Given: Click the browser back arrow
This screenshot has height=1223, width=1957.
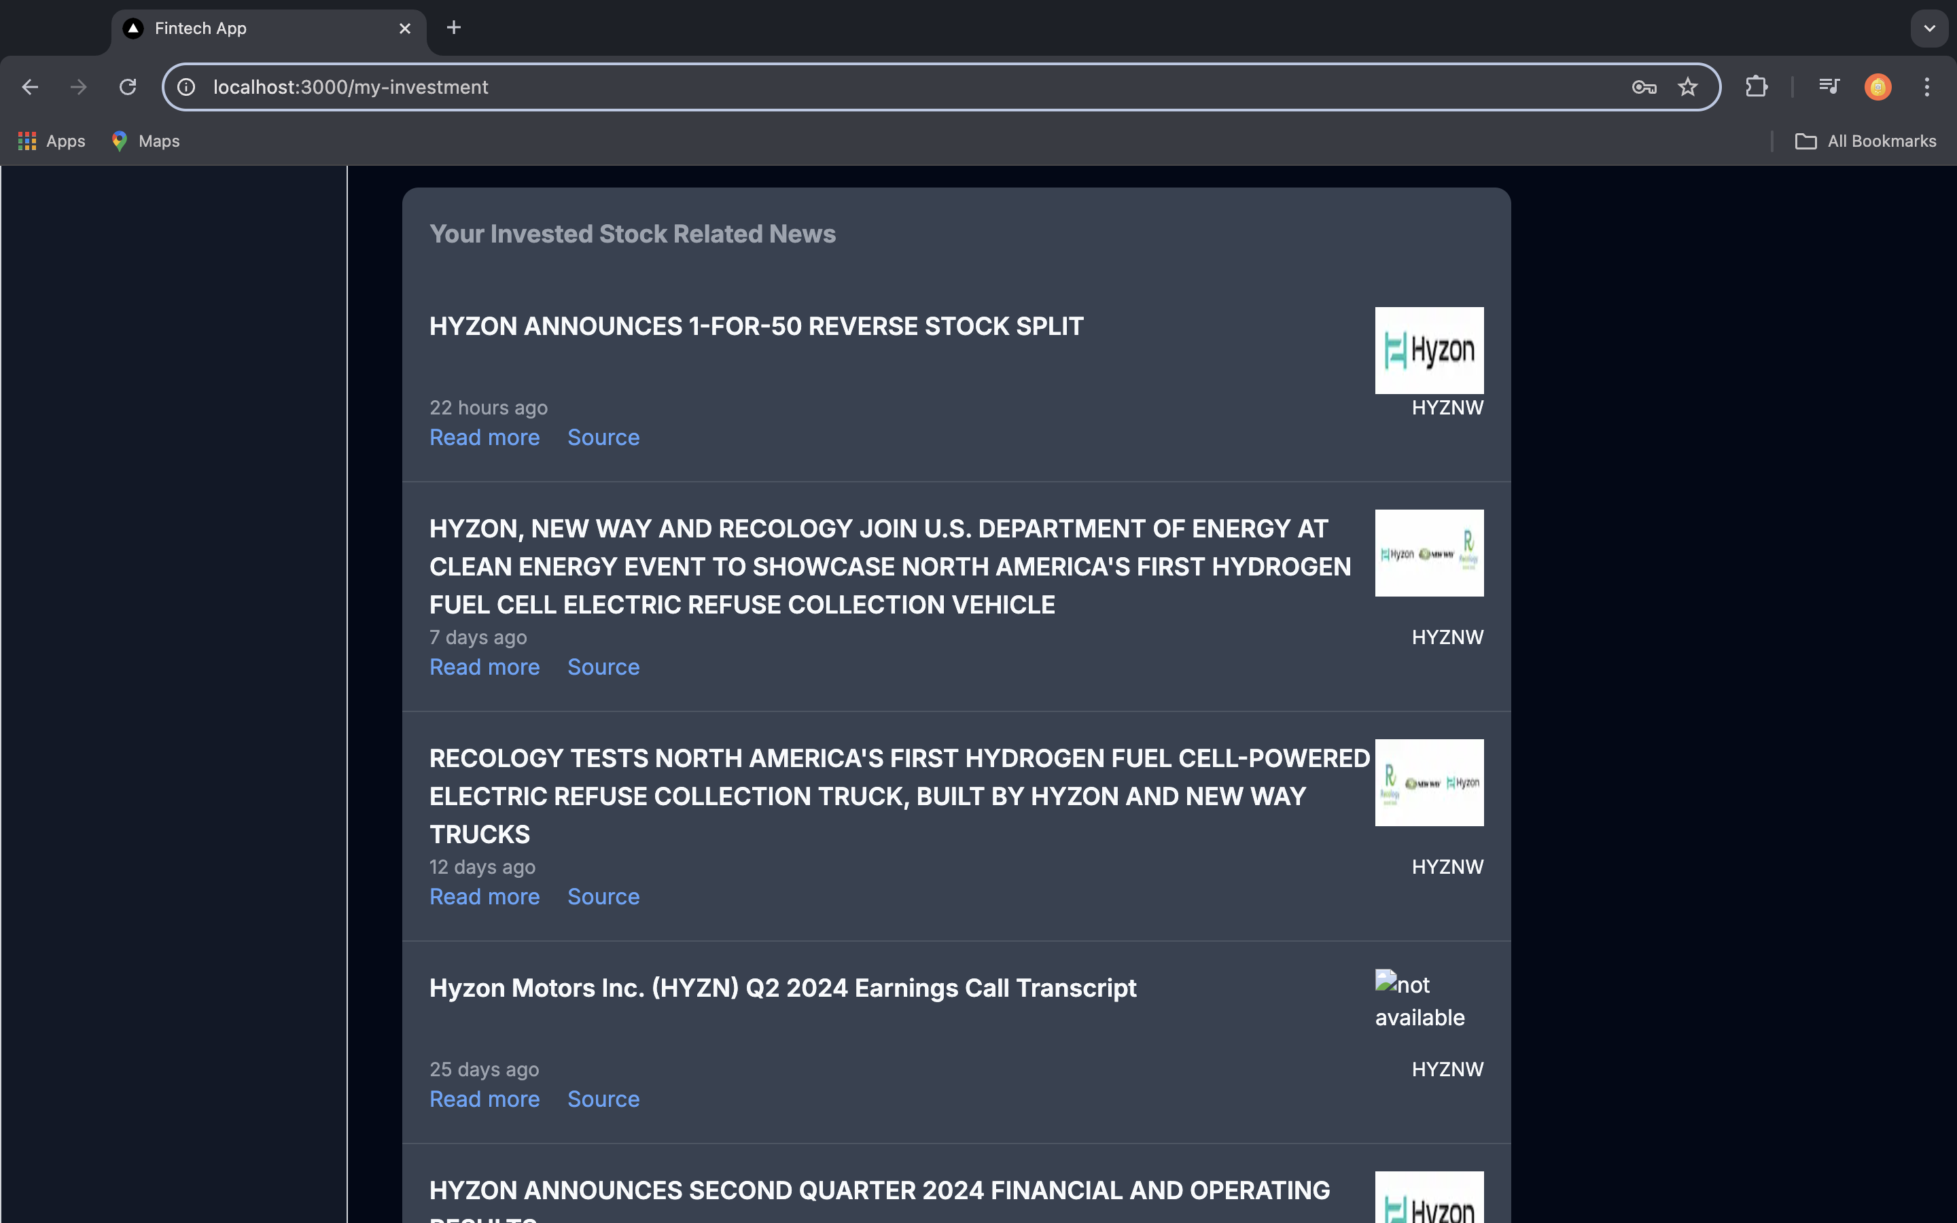Looking at the screenshot, I should coord(30,86).
